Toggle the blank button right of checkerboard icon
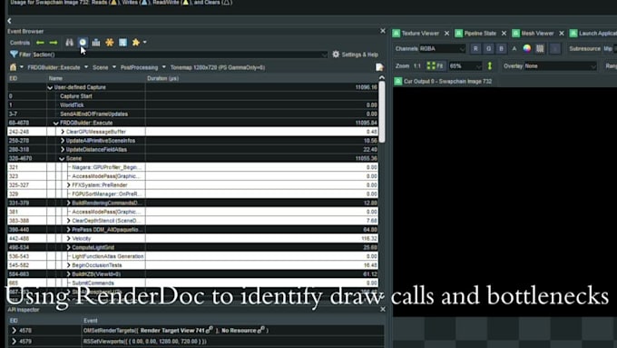617x348 pixels. point(554,48)
